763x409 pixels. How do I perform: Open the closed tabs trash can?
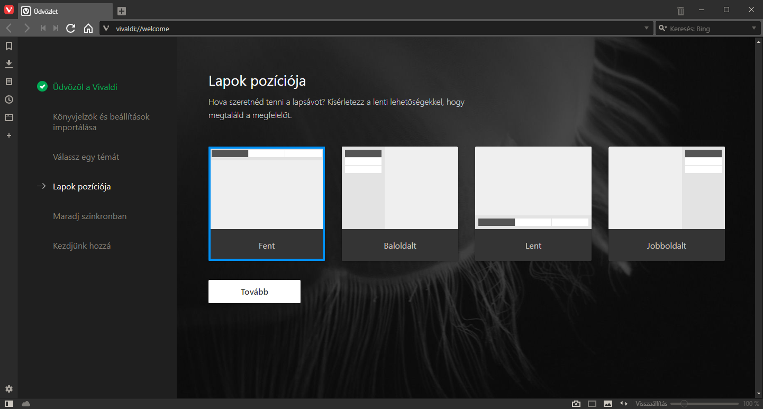click(x=680, y=11)
